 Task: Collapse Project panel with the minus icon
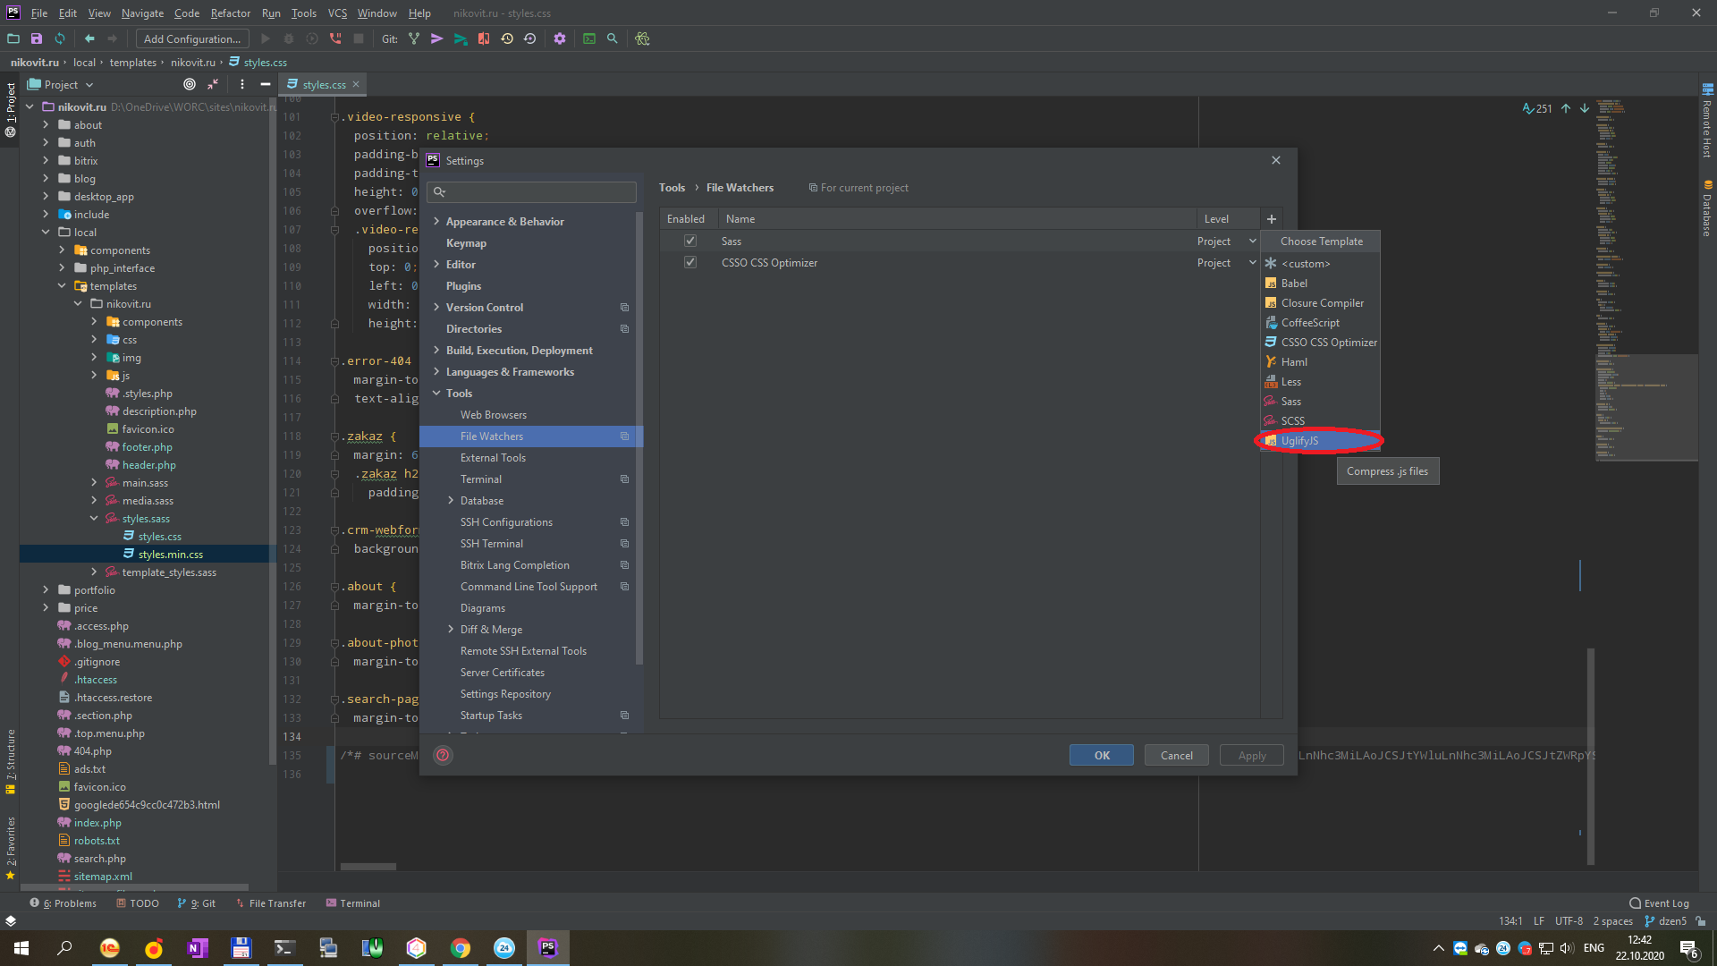tap(266, 84)
